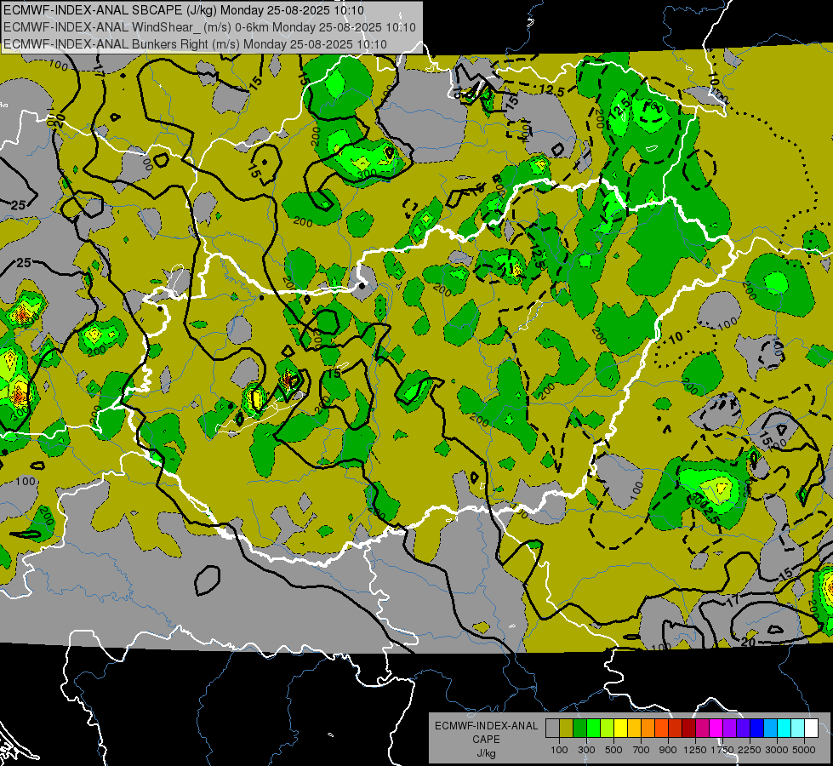This screenshot has width=833, height=766.
Task: Click the bright magenta legend swatch
Action: pos(716,729)
